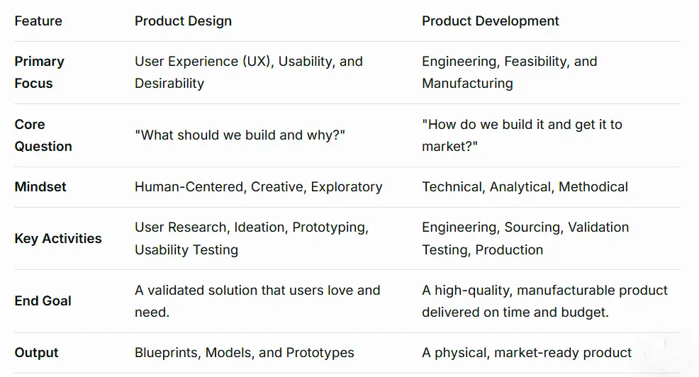The image size is (699, 377).
Task: Click the Engineering, Feasibility, and Manufacturing cell
Action: [x=509, y=72]
